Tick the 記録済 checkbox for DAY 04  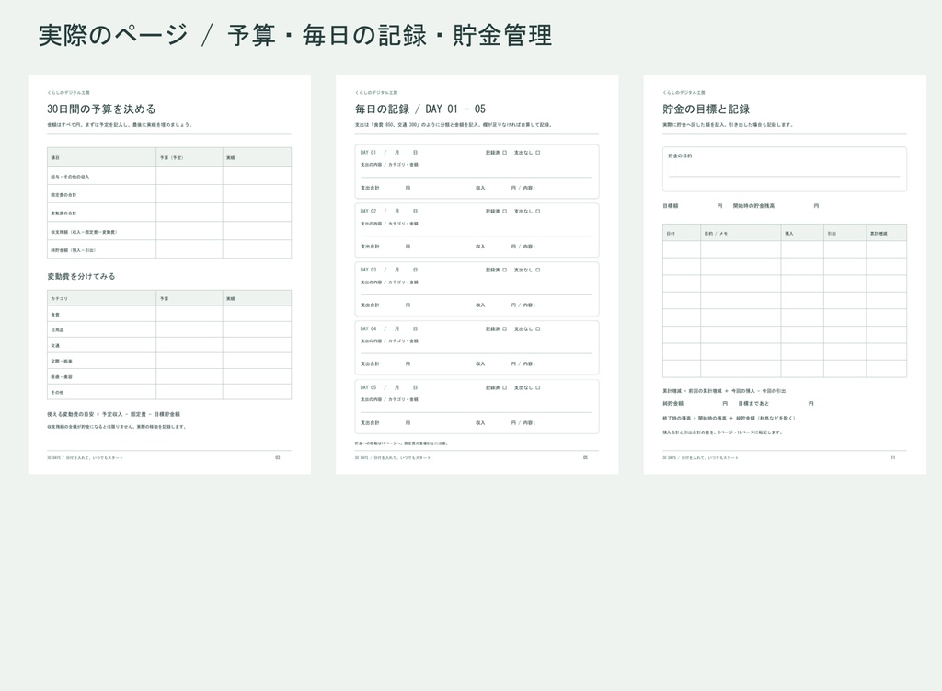coord(505,328)
